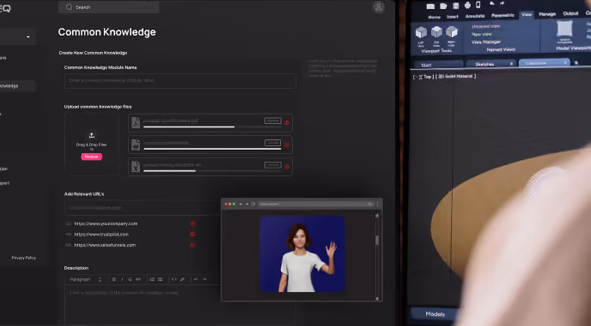Open the Privacy Policy link
This screenshot has width=591, height=326.
coord(24,258)
